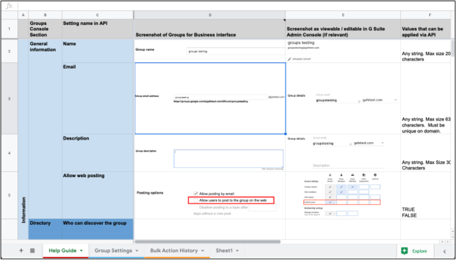This screenshot has height=261, width=456.
Task: Expand Bulk Action History tab menu arrow
Action: [203, 251]
